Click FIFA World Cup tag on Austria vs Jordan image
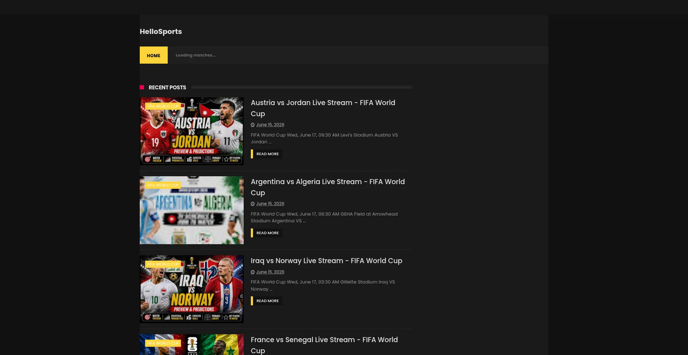The image size is (688, 355). click(163, 106)
